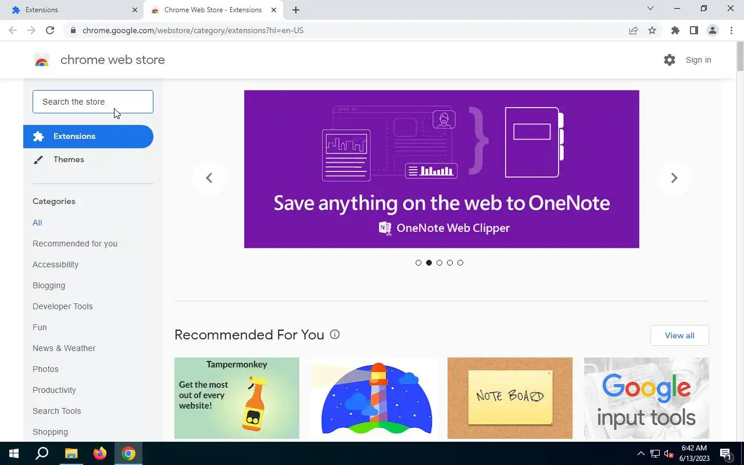Open the Windows Start menu
This screenshot has height=465, width=744.
(x=14, y=453)
